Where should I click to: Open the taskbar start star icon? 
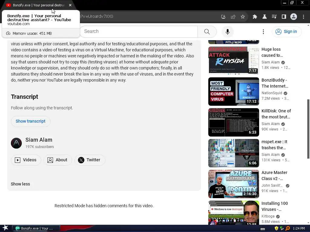pos(5,228)
